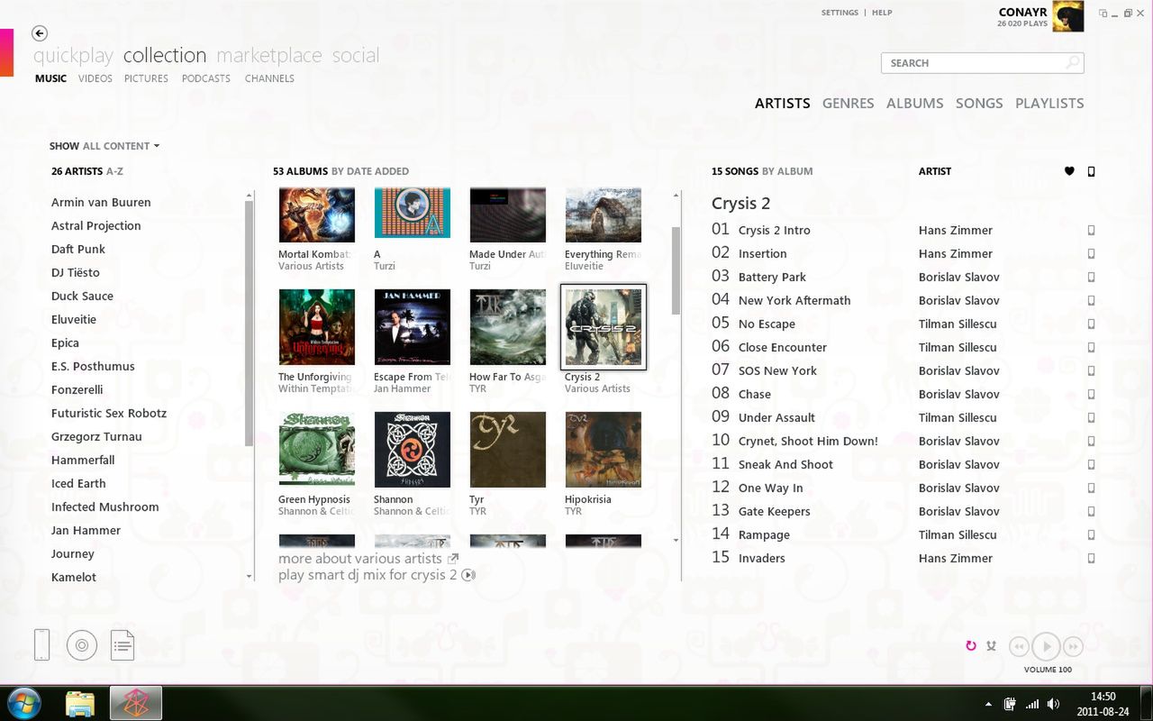The height and width of the screenshot is (721, 1153).
Task: Select Green Hypnosis album cover
Action: [x=316, y=450]
